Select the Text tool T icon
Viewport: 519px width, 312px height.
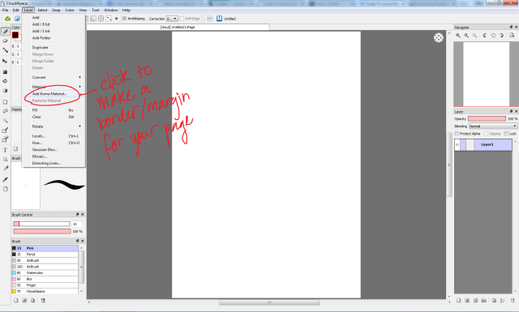click(6, 150)
